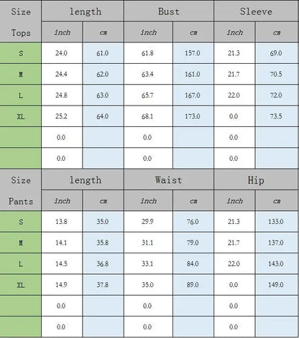Click the hip 149.0 cm cell

pyautogui.click(x=277, y=285)
